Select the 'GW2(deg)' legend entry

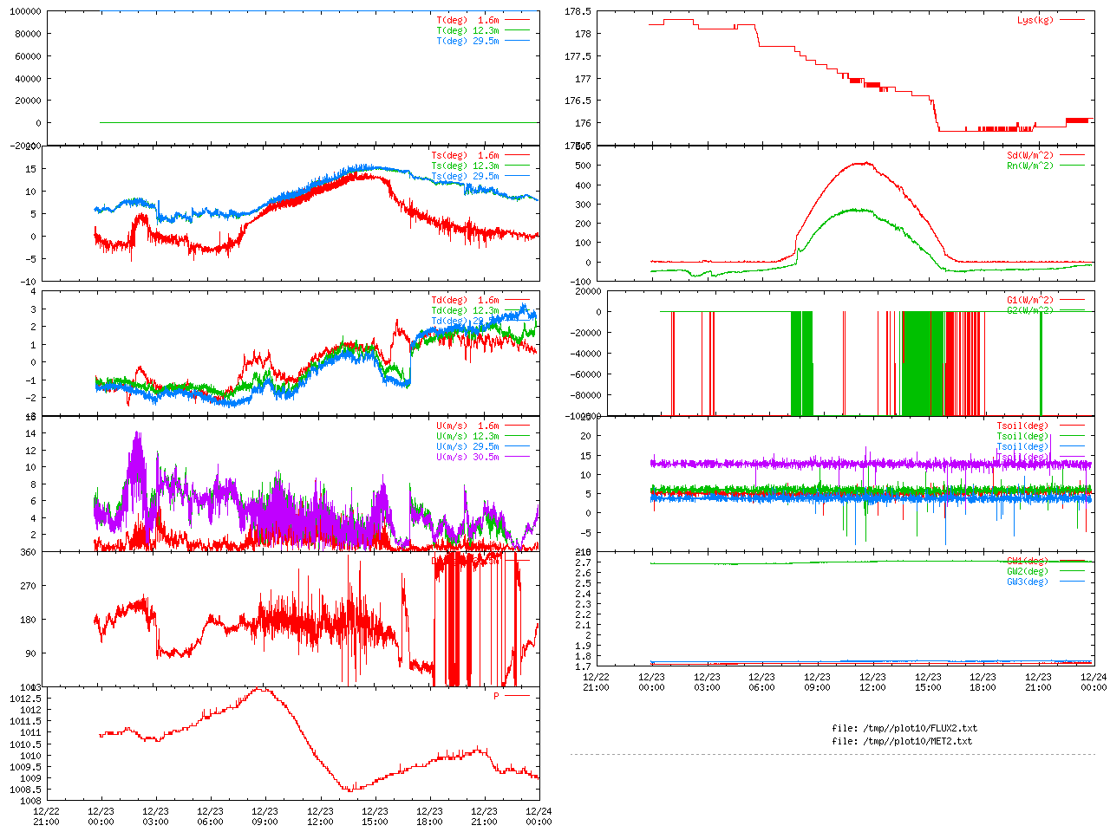[x=1028, y=572]
